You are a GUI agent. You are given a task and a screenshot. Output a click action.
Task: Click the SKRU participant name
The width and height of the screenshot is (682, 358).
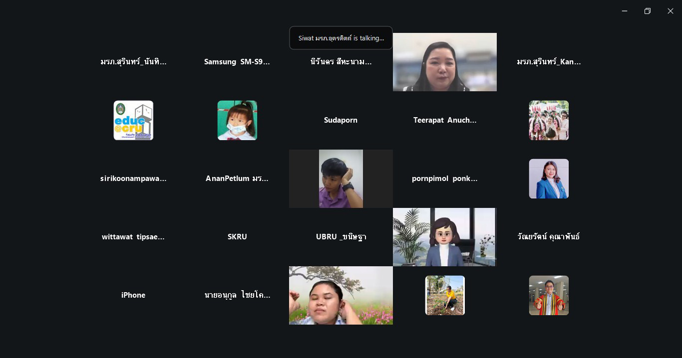pos(237,237)
